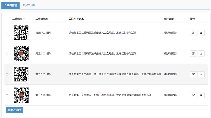Viewport: 211px width, 118px height.
Task: Click 模块辅助器 in the 第一个二维码 row
Action: point(170,95)
